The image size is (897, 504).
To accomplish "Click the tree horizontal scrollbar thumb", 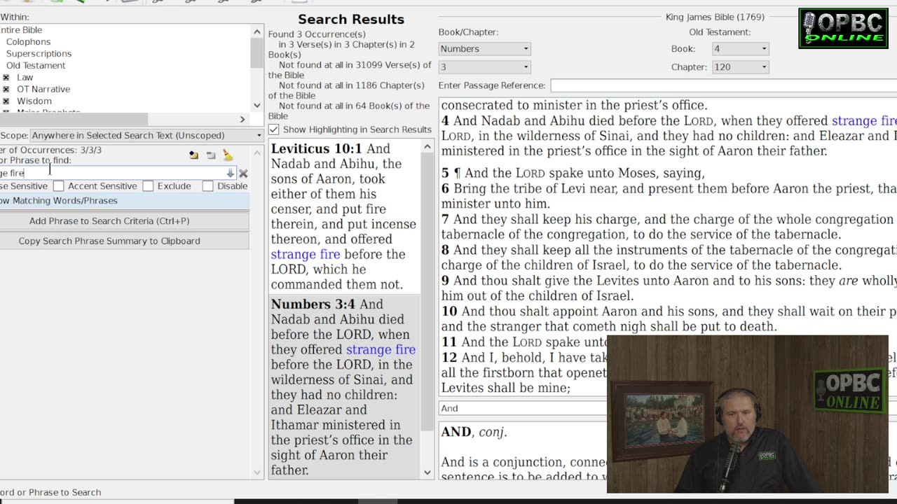I will pyautogui.click(x=74, y=120).
